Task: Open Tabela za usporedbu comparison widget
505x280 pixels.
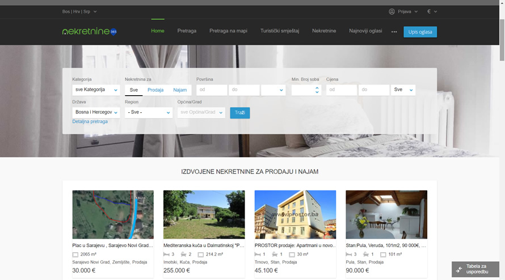Action: 475,269
